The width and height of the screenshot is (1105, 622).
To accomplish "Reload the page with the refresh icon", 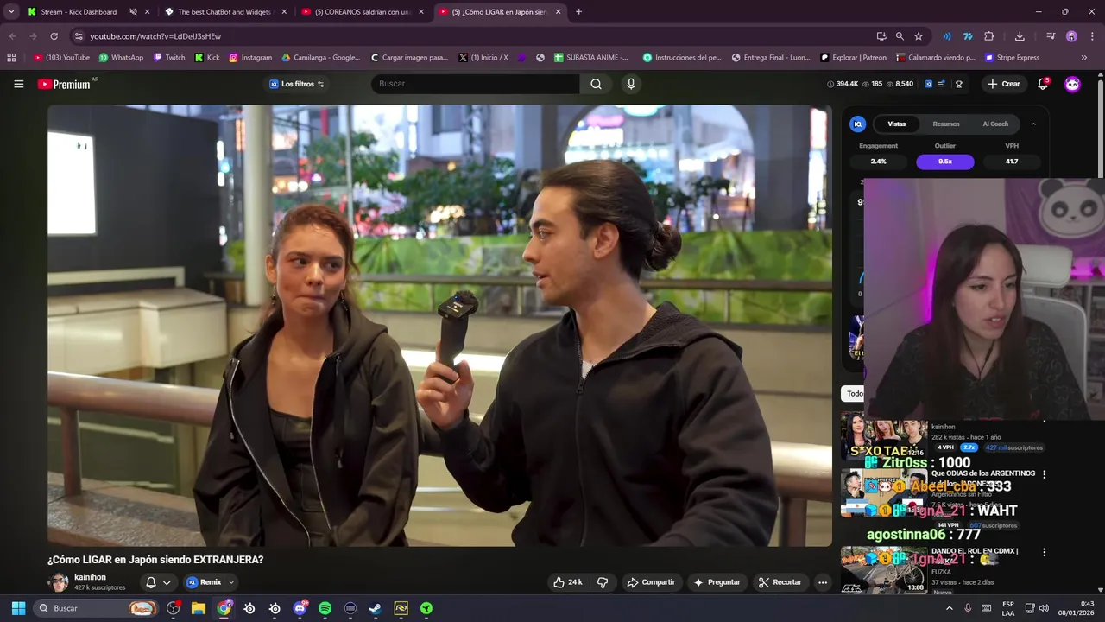I will point(54,36).
